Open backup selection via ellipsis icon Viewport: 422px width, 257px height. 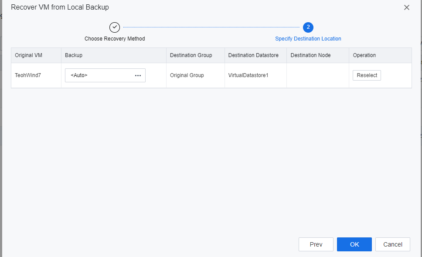[x=138, y=75]
